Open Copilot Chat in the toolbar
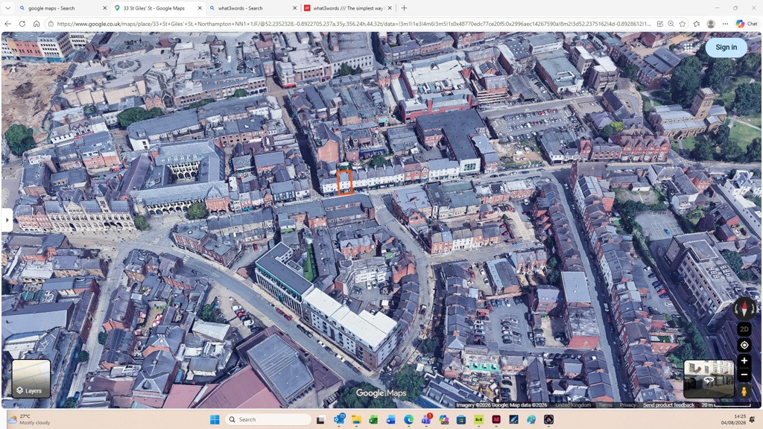Image resolution: width=763 pixels, height=429 pixels. [747, 23]
